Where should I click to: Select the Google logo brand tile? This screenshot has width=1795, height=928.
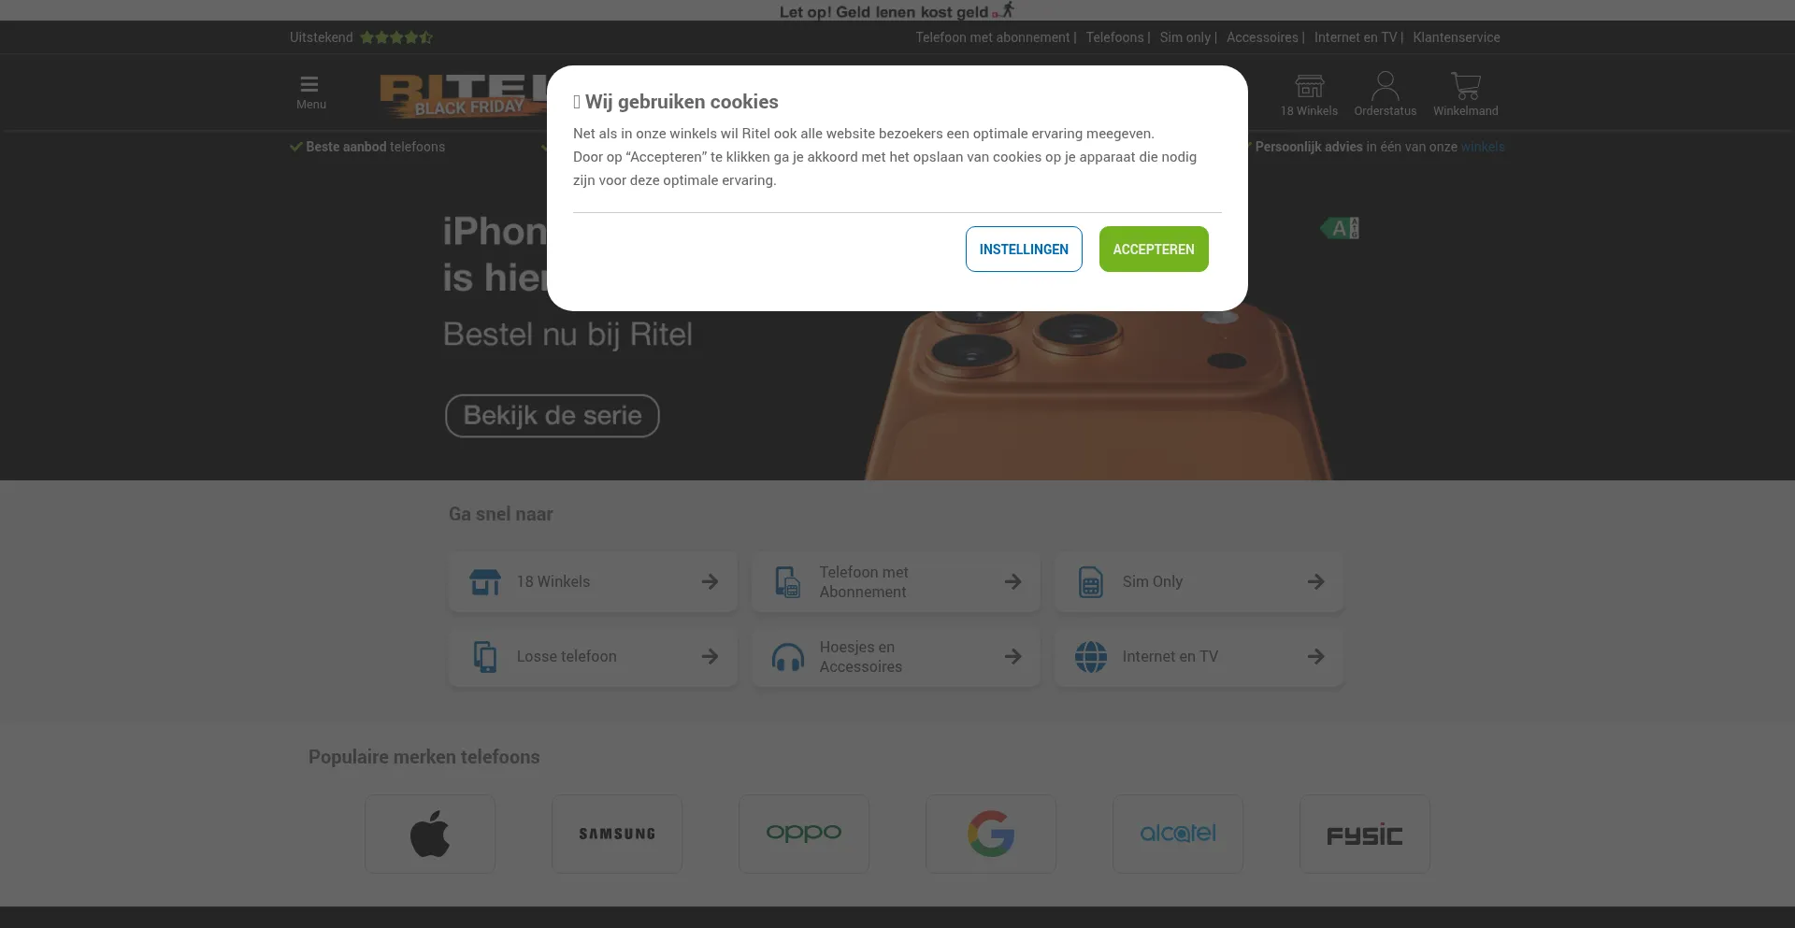coord(991,834)
